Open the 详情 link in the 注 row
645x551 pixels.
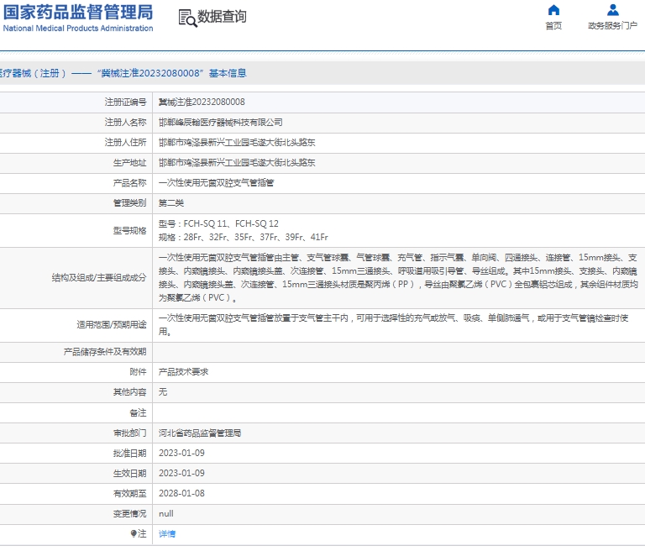pos(167,533)
